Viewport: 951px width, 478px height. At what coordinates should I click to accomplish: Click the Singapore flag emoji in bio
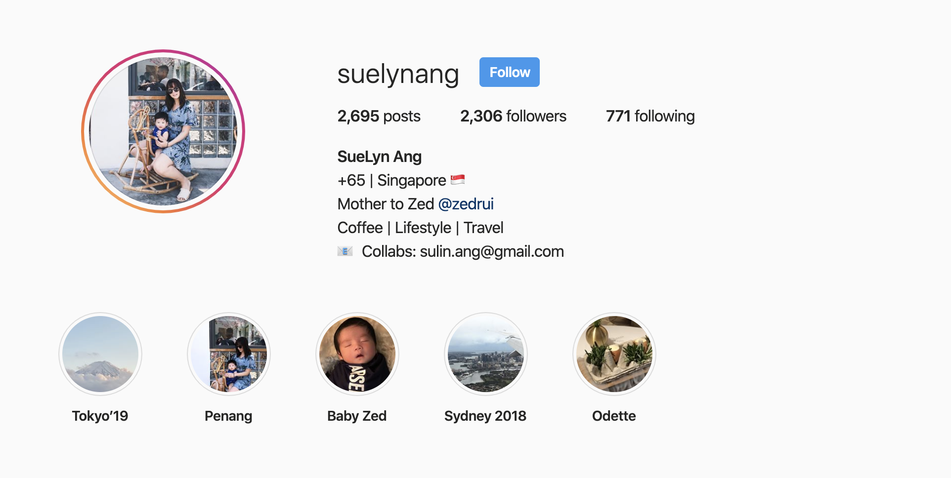pos(458,180)
